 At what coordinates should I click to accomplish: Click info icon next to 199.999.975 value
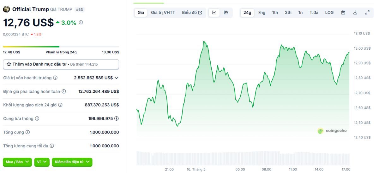[x=117, y=119]
